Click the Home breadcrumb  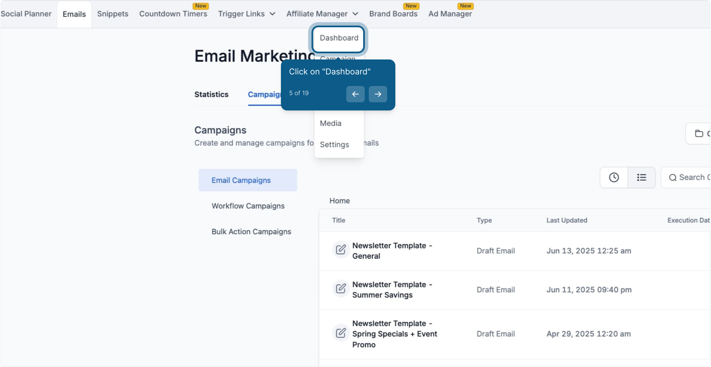pos(339,201)
